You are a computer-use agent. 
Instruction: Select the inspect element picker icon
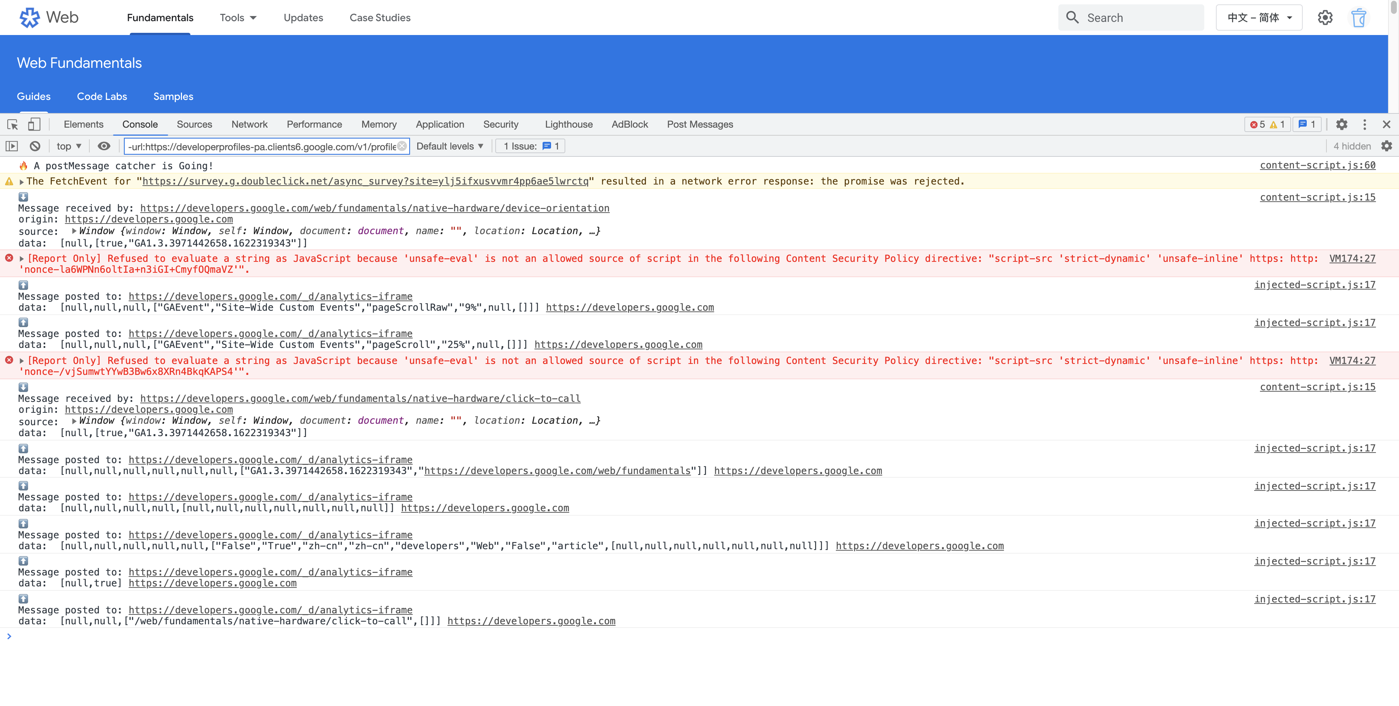click(12, 124)
